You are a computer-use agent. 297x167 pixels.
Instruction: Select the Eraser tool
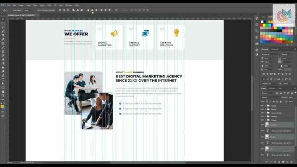point(3,59)
